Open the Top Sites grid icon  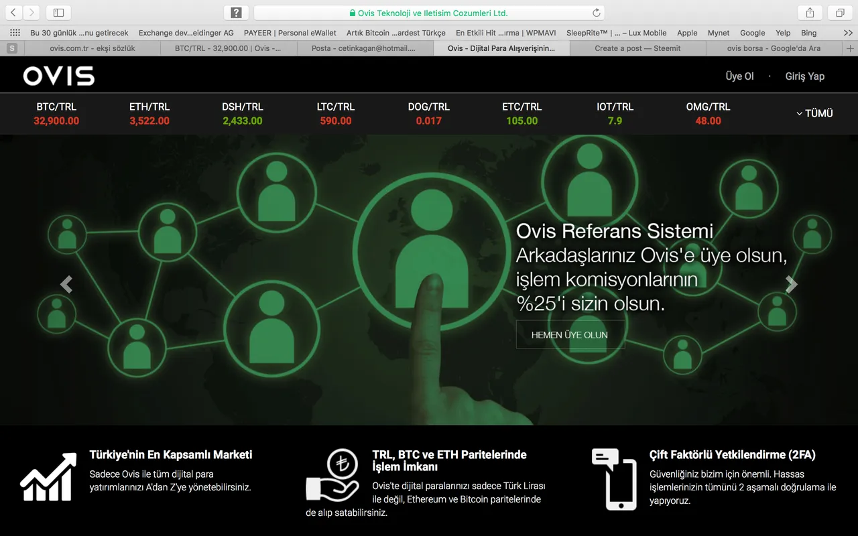pos(15,32)
